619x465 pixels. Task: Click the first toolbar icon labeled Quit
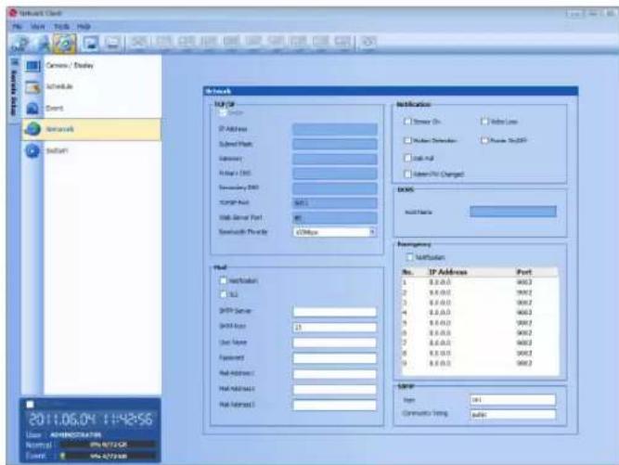(x=19, y=43)
